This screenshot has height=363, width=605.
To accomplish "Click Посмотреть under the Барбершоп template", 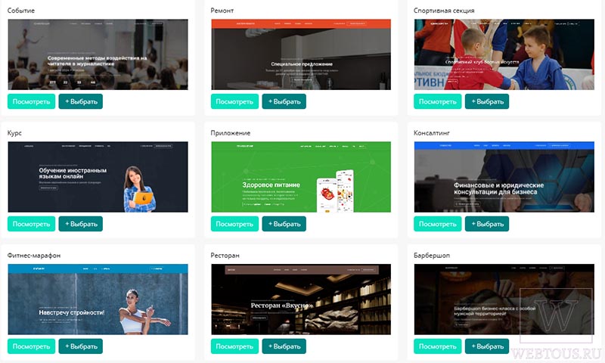I will 438,346.
